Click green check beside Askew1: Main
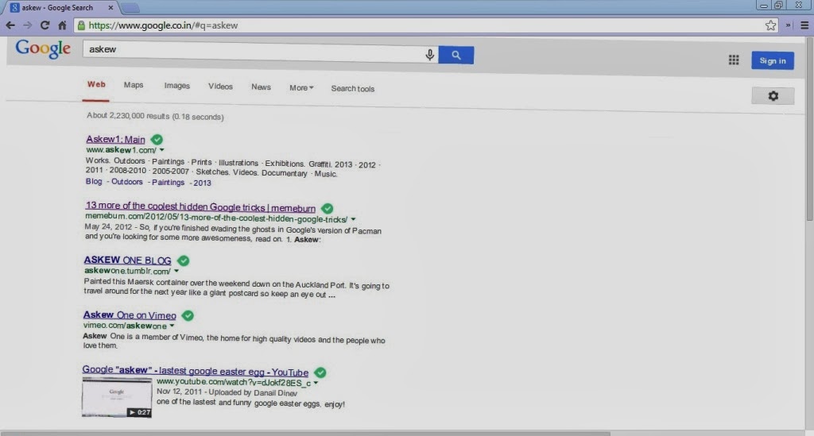814x436 pixels. [x=157, y=140]
